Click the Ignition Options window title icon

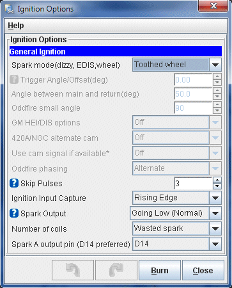(10, 9)
